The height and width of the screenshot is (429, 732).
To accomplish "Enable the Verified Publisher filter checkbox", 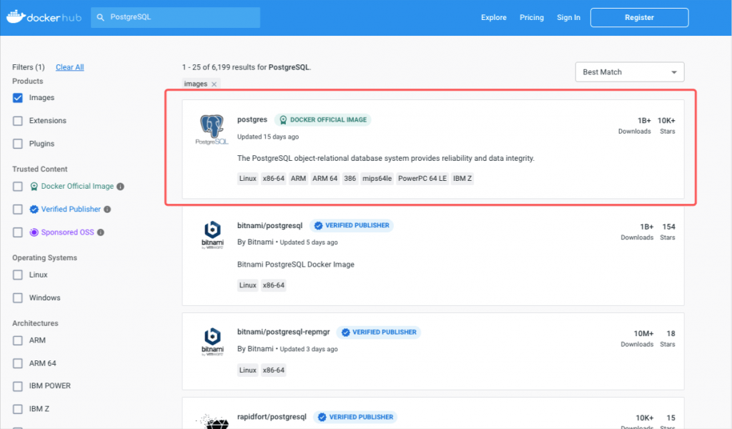I will coord(18,209).
